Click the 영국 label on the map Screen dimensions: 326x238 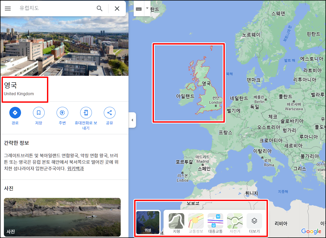point(206,84)
